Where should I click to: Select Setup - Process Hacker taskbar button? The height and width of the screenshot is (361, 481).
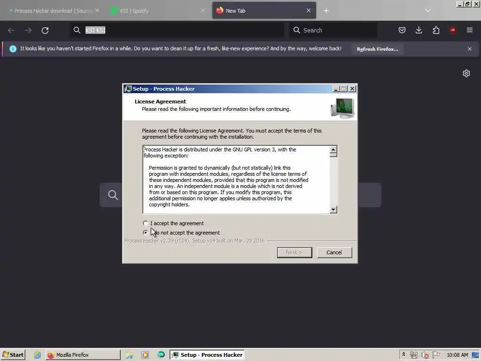(207, 355)
